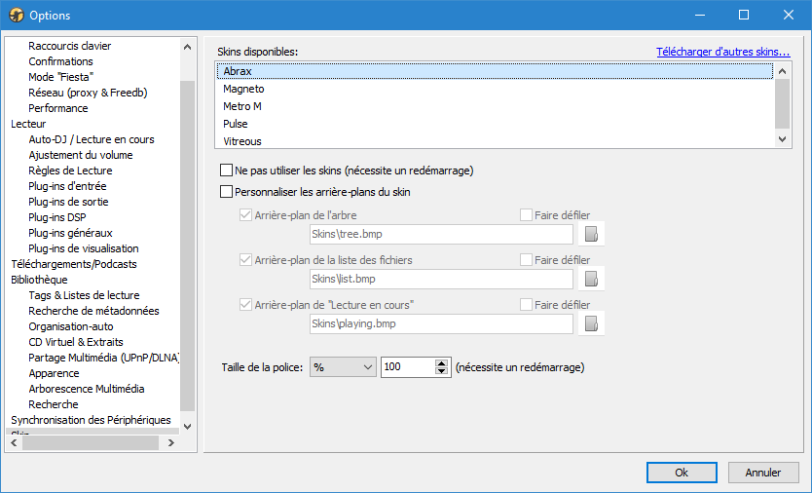Check 'Faire défiler' for Arrière-plan de l'arbre
The image size is (812, 493).
click(526, 215)
